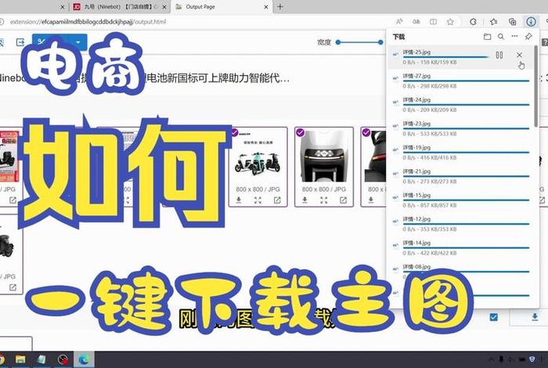
Task: Pause the 详情-25.jpg download
Action: pyautogui.click(x=499, y=55)
